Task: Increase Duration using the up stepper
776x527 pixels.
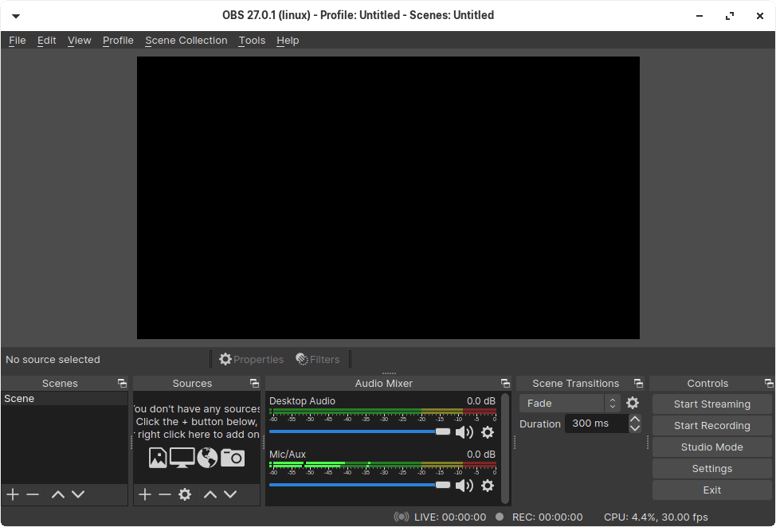Action: pyautogui.click(x=635, y=420)
